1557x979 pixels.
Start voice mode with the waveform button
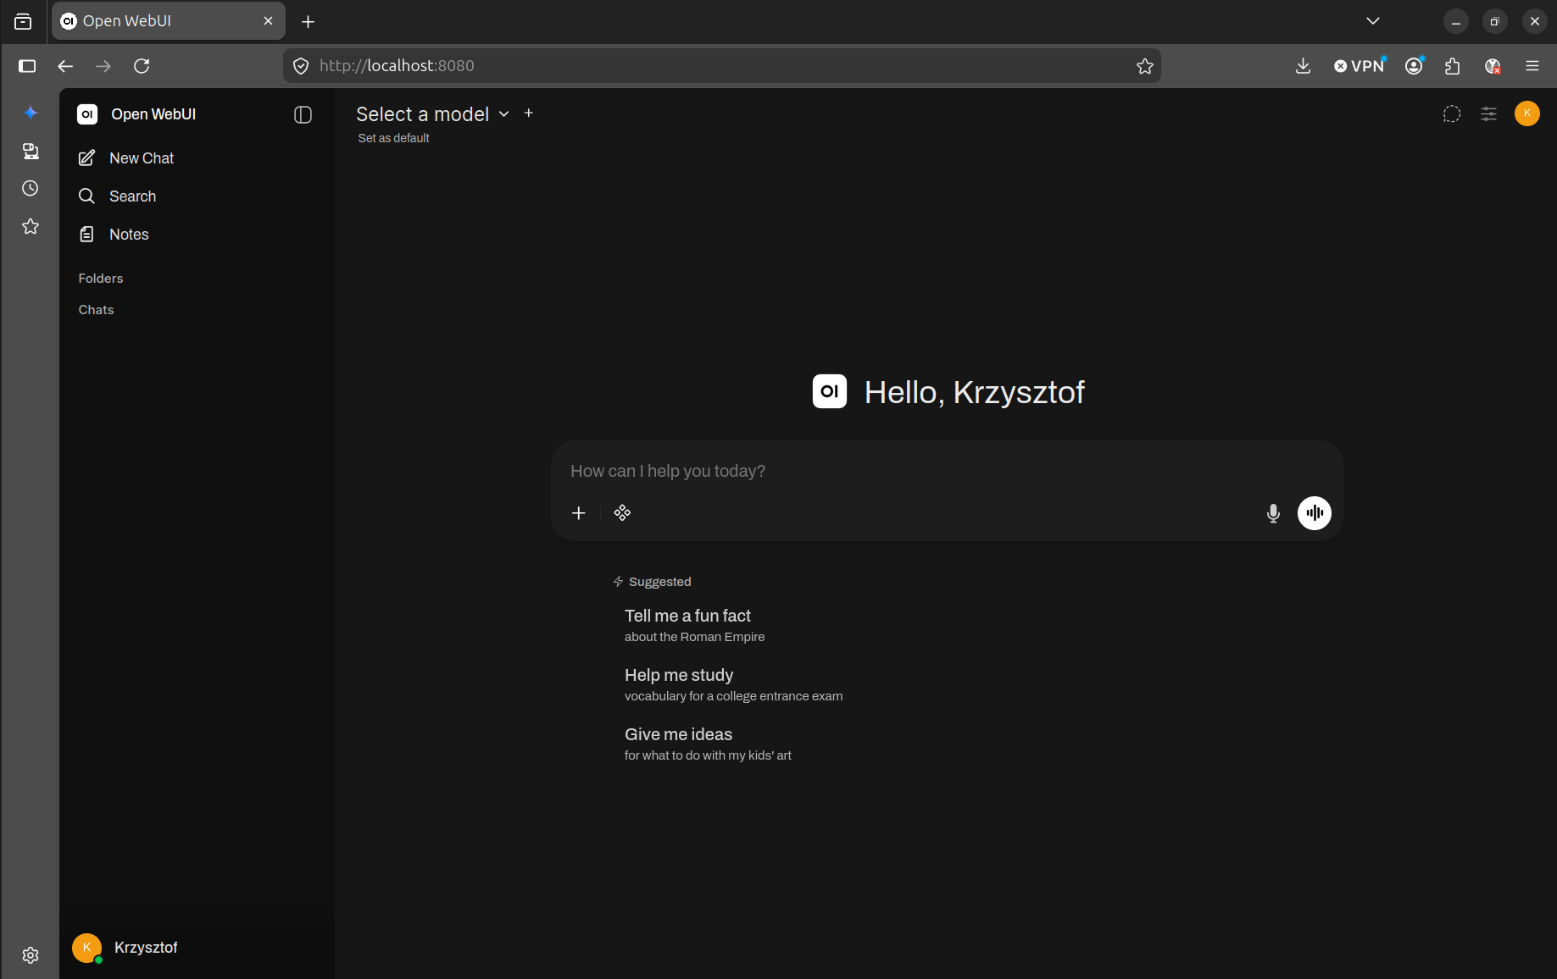(1314, 513)
